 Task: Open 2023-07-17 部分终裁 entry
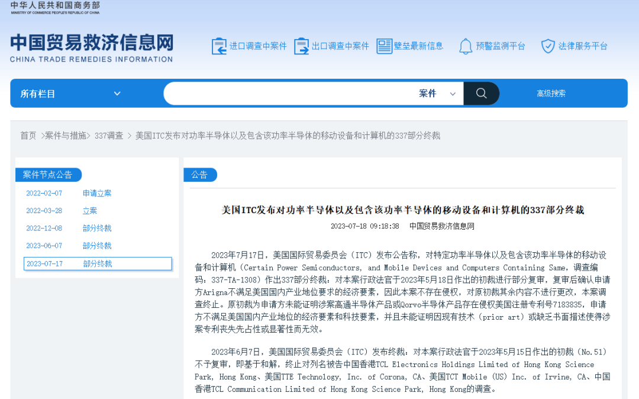[98, 263]
